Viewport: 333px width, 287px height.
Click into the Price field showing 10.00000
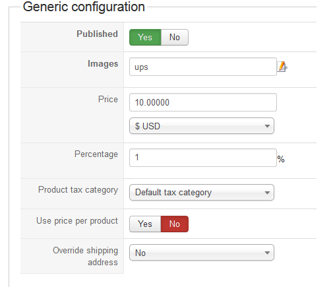pos(203,102)
